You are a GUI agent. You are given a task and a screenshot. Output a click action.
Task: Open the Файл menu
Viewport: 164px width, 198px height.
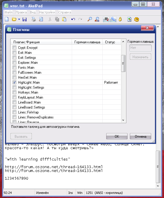click(x=8, y=12)
